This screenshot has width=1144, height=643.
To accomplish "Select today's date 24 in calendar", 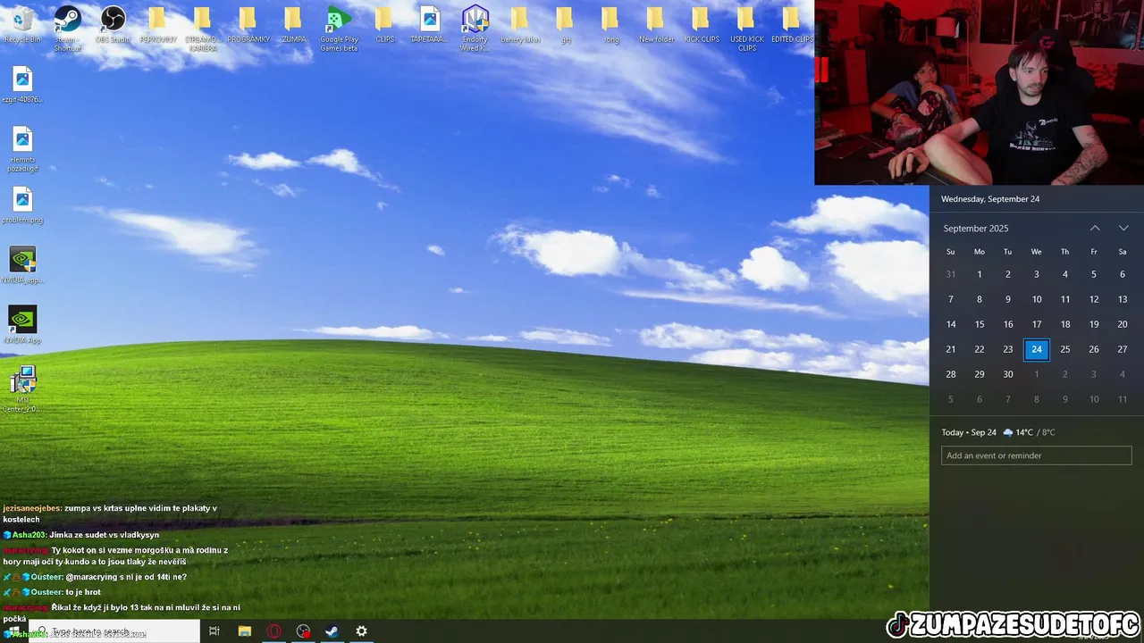I will point(1037,349).
